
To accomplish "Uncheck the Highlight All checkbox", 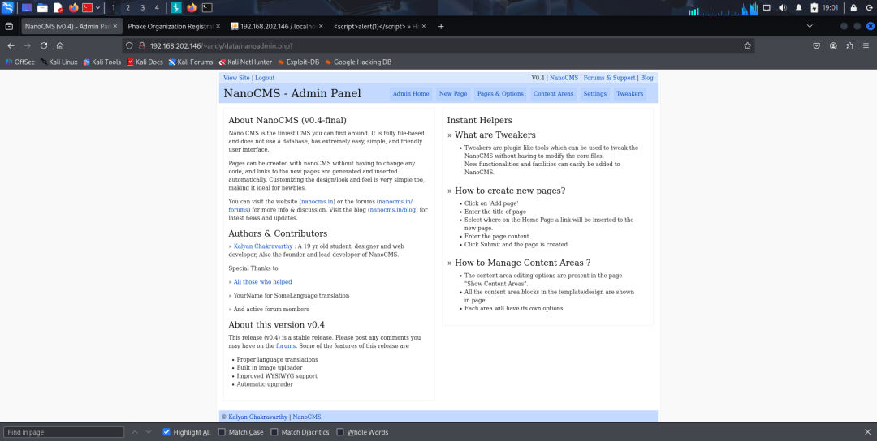I will click(166, 432).
